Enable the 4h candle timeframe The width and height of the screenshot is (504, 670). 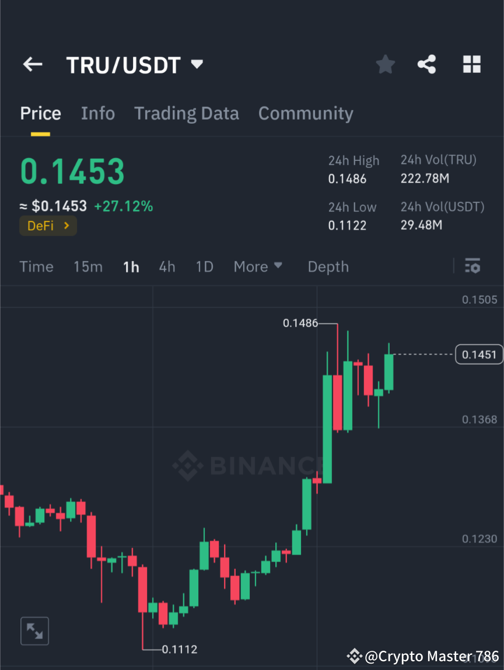(x=167, y=266)
